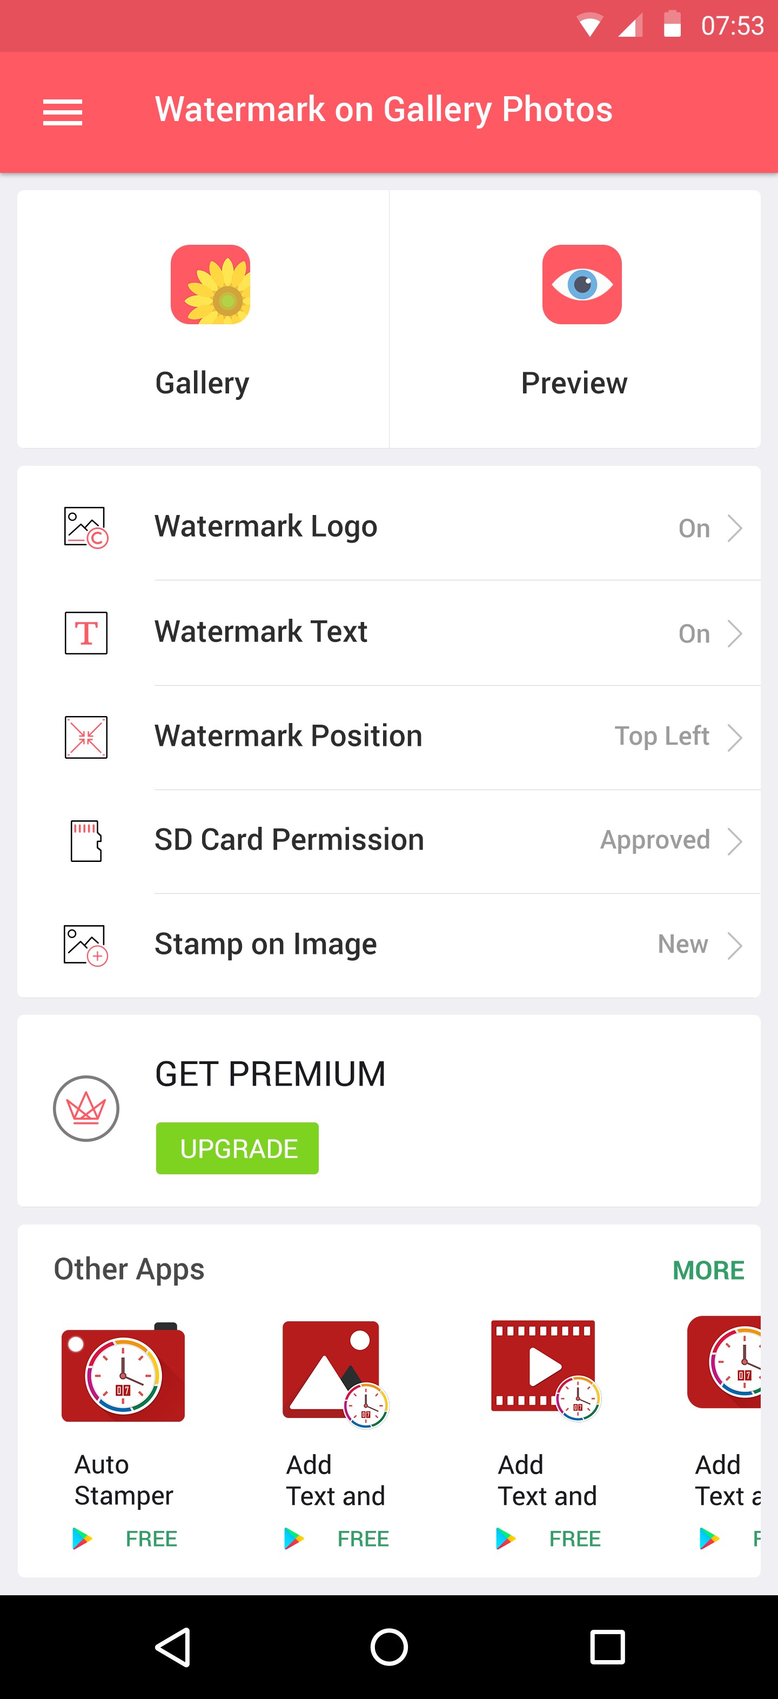The width and height of the screenshot is (778, 1699).
Task: Tap the eye Preview icon
Action: pyautogui.click(x=581, y=284)
